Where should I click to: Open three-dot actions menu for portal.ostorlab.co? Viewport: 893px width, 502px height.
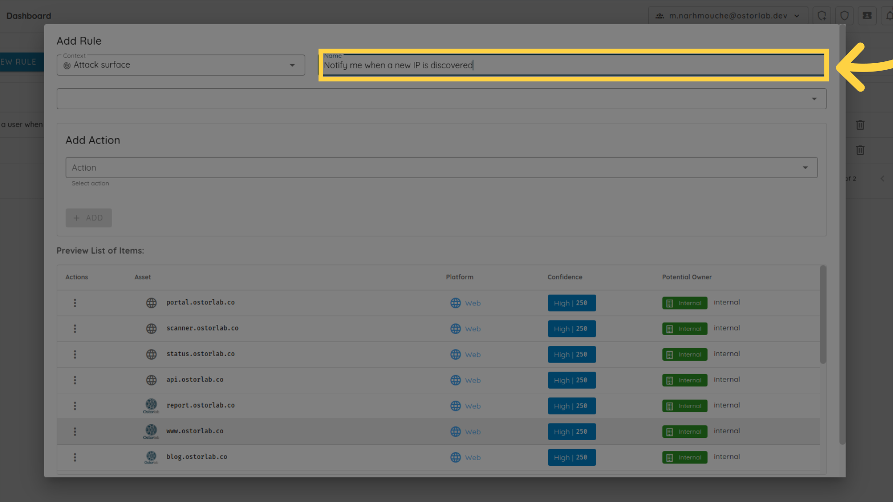(75, 303)
